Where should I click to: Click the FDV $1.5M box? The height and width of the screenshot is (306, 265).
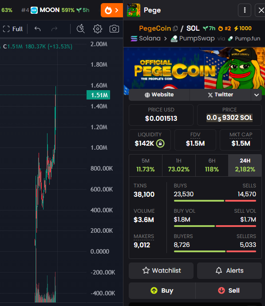coord(195,140)
